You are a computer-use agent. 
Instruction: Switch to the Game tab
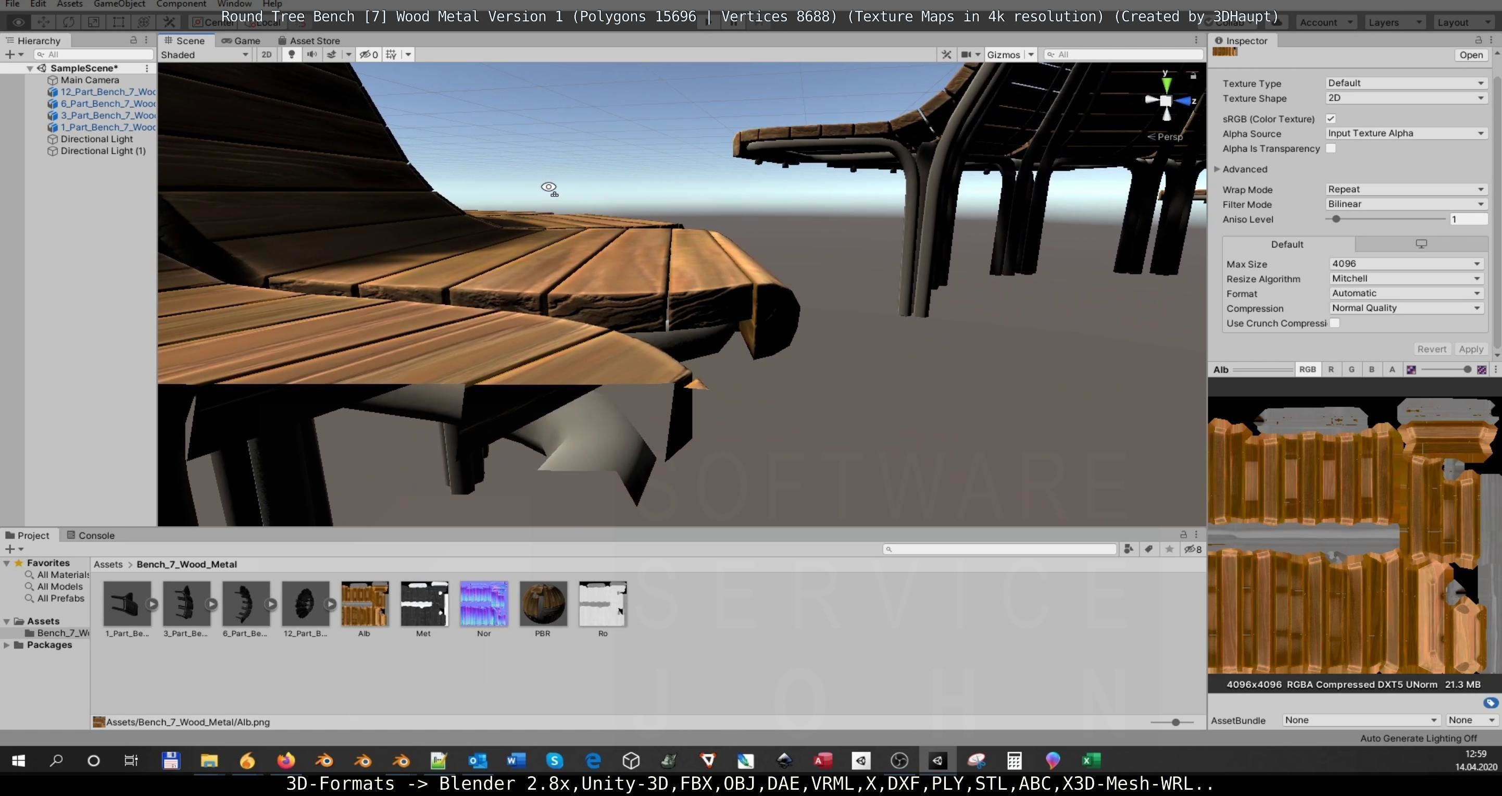pos(242,40)
